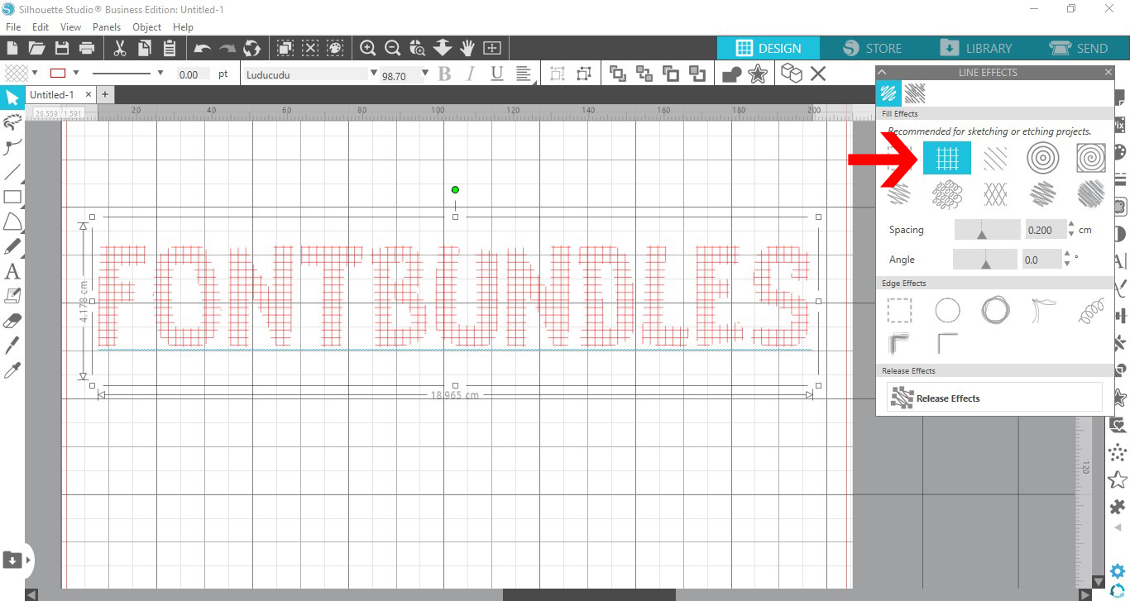The height and width of the screenshot is (601, 1130).
Task: Add a new document tab with plus
Action: click(x=105, y=94)
